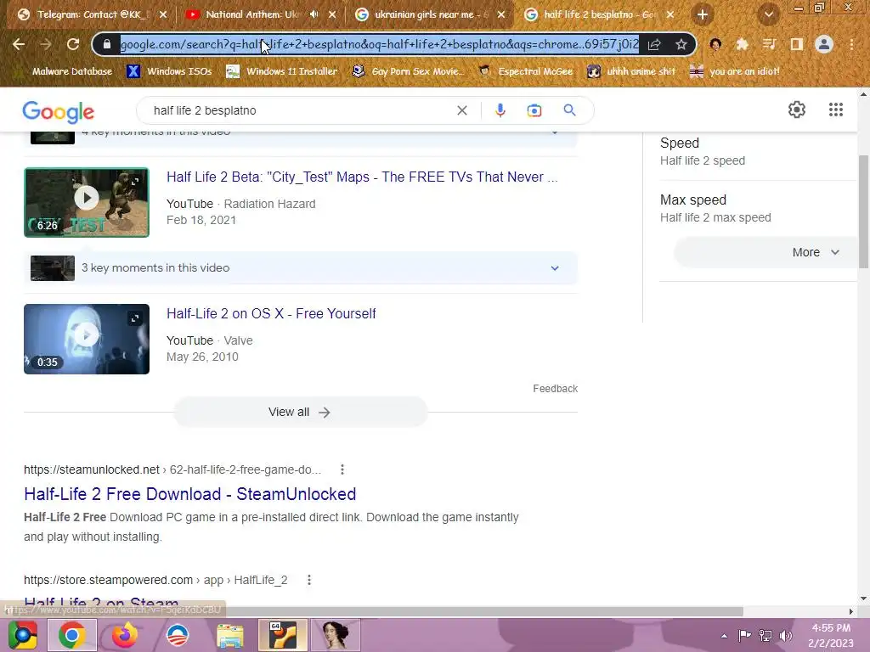Open Half-Life 2 on OS X - Free Yourself link

tap(271, 314)
